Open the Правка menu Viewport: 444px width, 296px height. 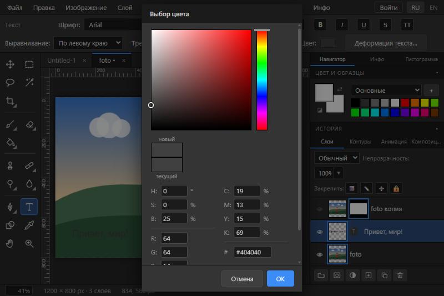(44, 8)
